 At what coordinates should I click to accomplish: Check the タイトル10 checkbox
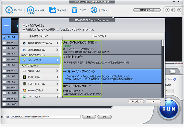click(5, 87)
